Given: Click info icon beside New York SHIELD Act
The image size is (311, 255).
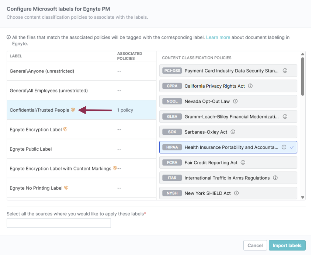Looking at the screenshot, I should pos(236,193).
